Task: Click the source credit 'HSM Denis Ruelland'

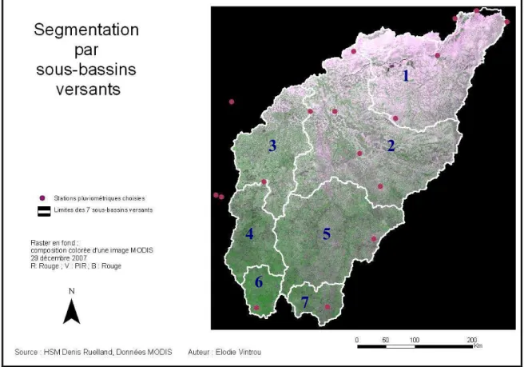Action: tap(78, 352)
